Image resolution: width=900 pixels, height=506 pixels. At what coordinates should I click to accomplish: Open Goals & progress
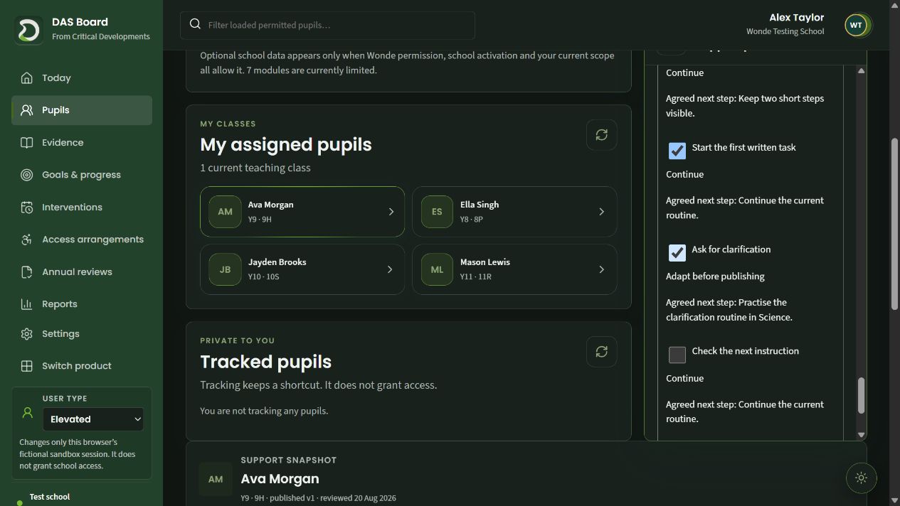pos(82,175)
